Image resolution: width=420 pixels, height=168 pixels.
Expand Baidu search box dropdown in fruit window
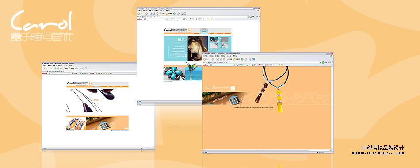[x=166, y=19]
